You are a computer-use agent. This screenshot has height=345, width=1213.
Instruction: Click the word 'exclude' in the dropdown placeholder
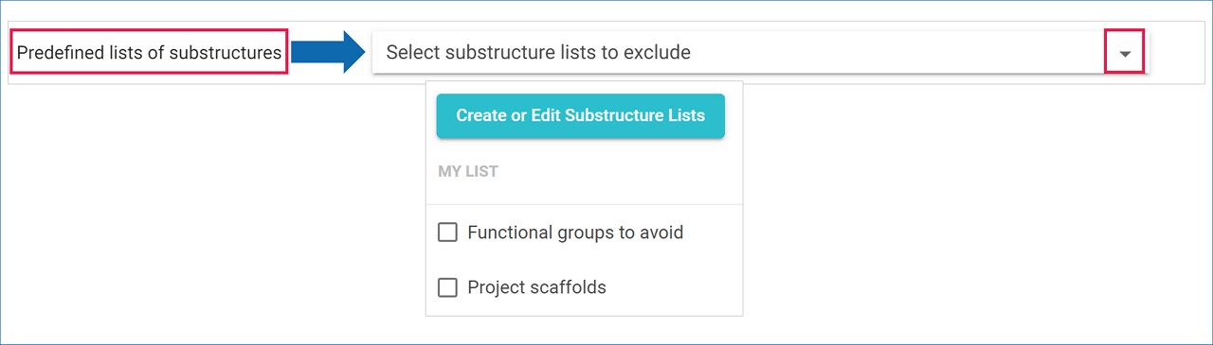(657, 53)
